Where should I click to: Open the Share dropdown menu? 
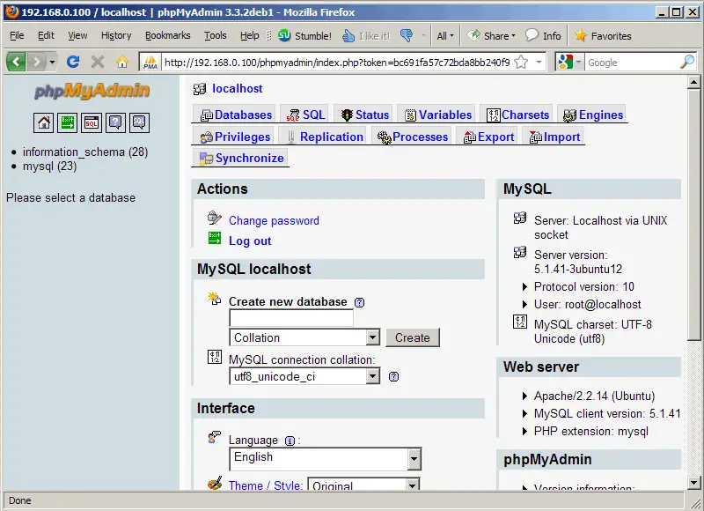(491, 35)
